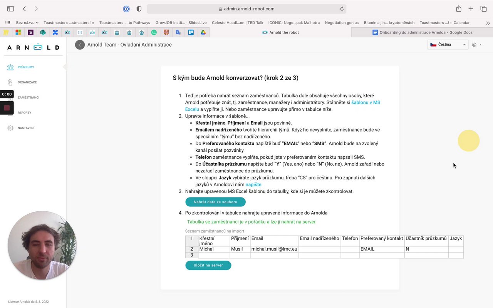Viewport: 493px width, 308px height.
Task: Select the Musil surname cell
Action: pos(240,249)
